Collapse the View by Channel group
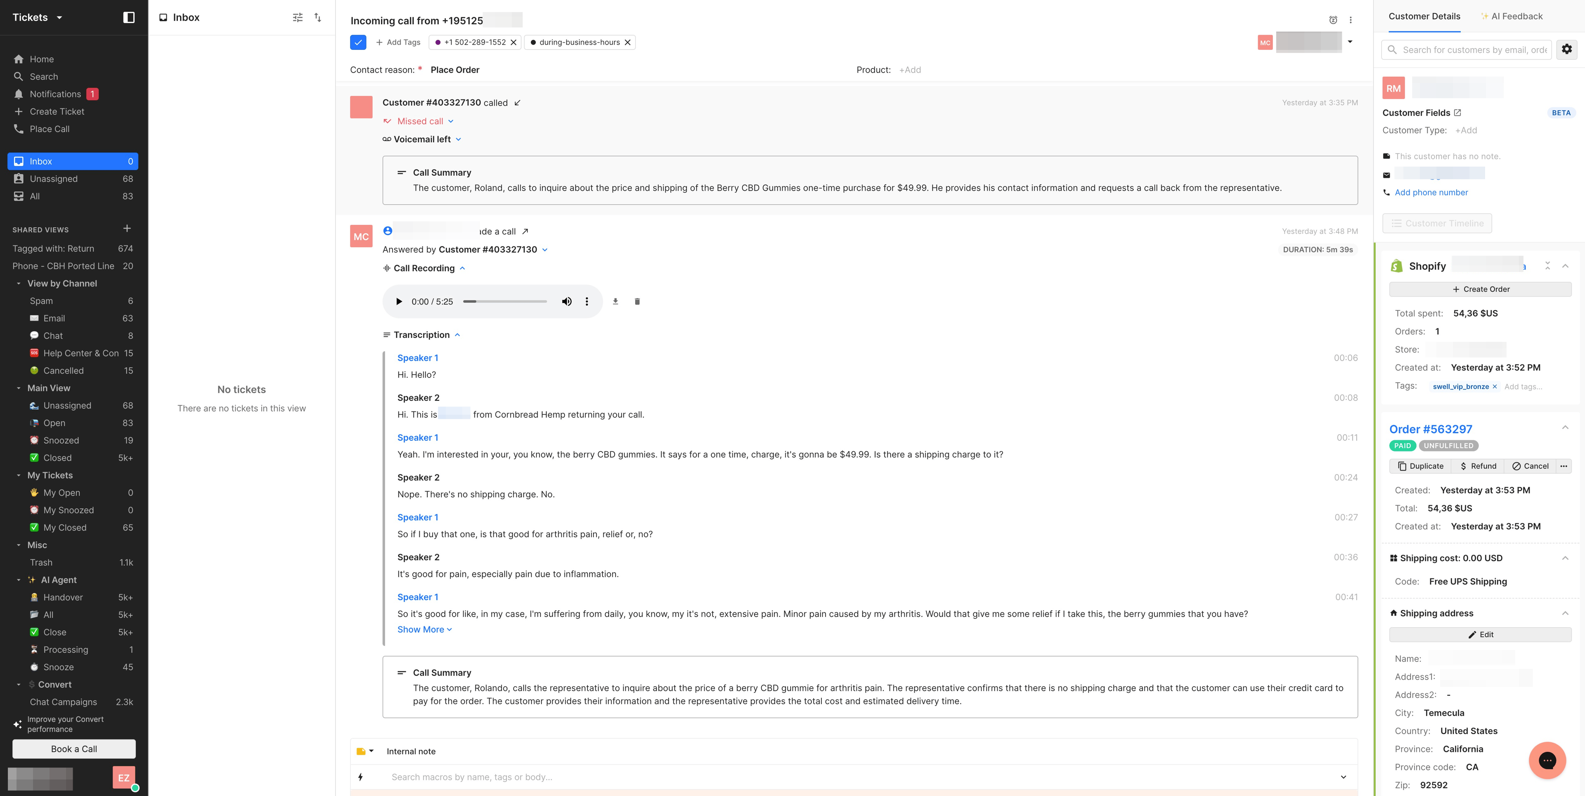 pyautogui.click(x=19, y=283)
